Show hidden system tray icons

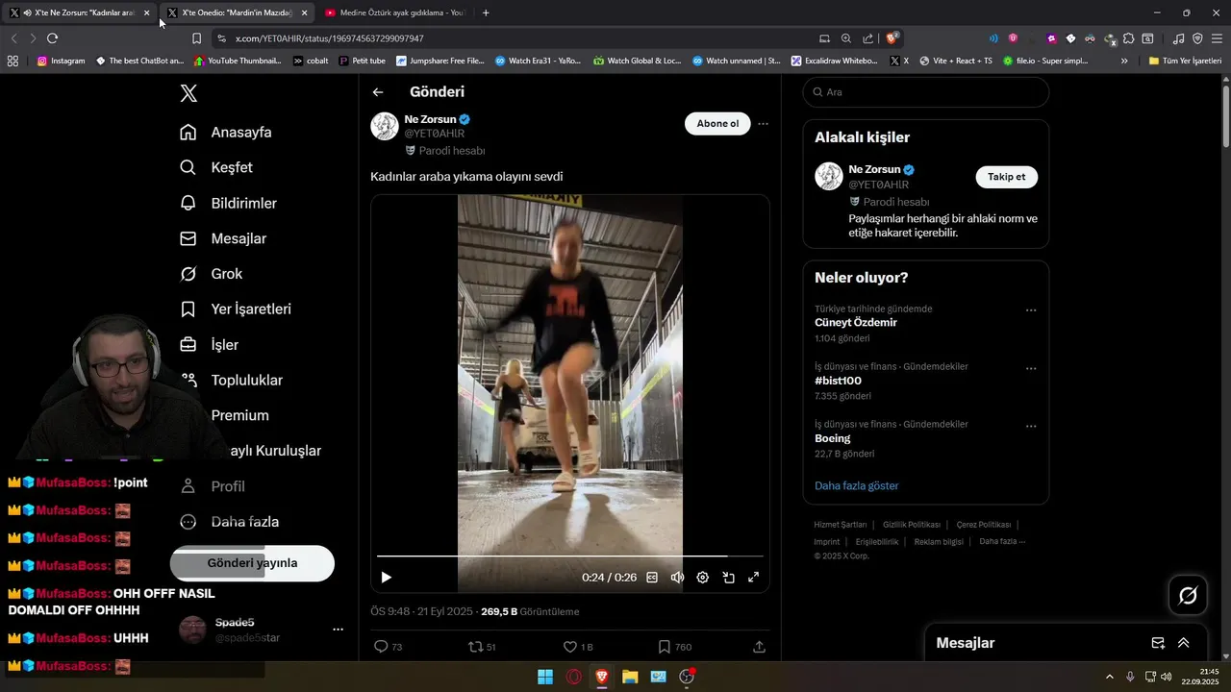click(x=1109, y=677)
